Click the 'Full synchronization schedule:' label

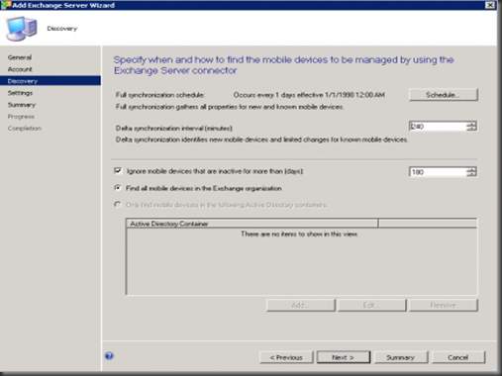[x=160, y=95]
